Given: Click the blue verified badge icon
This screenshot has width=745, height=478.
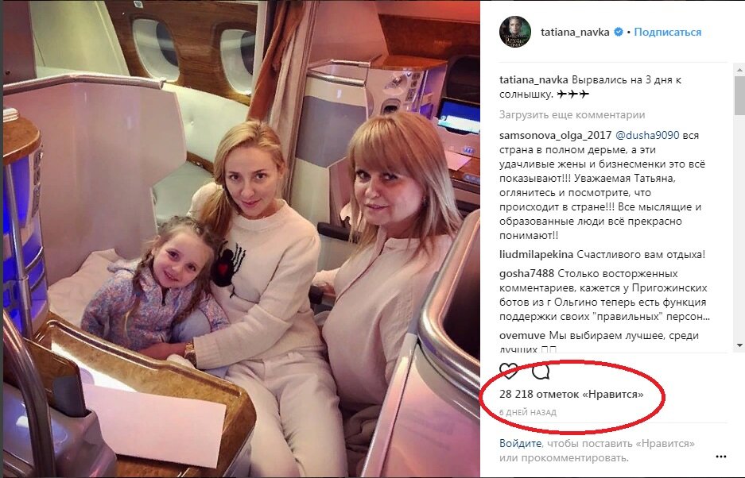Looking at the screenshot, I should coord(618,33).
